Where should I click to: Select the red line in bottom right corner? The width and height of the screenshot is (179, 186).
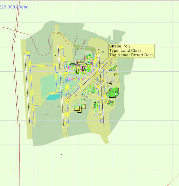click(173, 180)
